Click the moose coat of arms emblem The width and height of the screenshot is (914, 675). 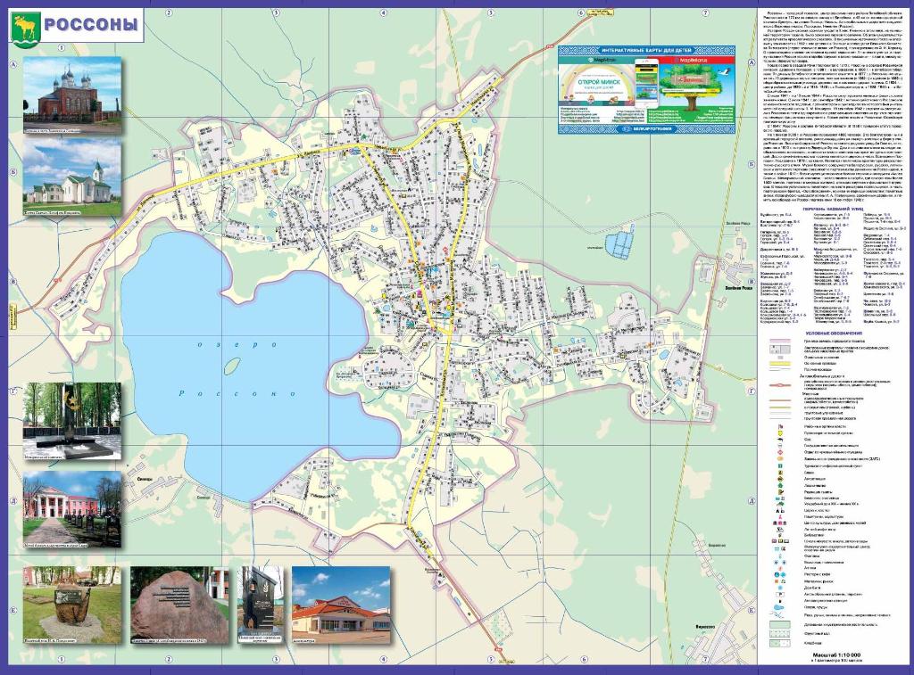click(24, 26)
